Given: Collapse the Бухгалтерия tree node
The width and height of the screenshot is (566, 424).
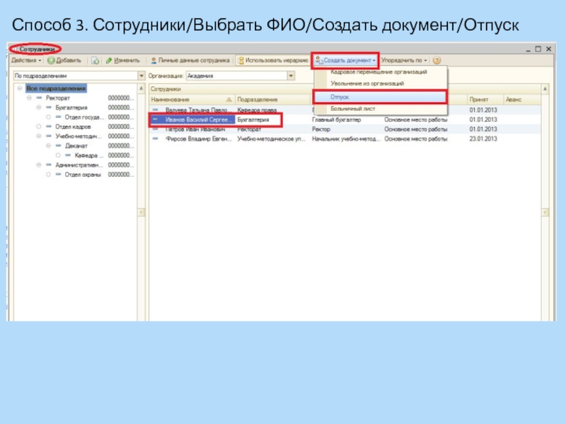Looking at the screenshot, I should point(39,107).
